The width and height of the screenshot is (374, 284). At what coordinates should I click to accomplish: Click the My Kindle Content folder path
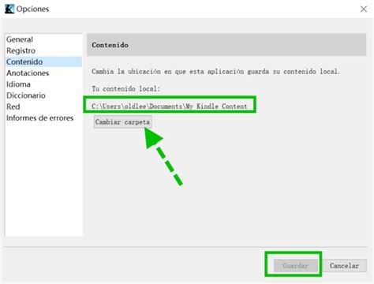(x=170, y=106)
